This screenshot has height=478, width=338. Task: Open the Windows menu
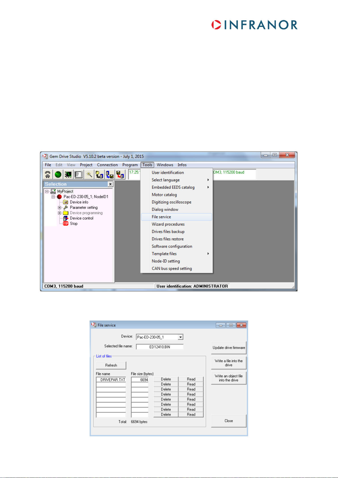(x=165, y=165)
